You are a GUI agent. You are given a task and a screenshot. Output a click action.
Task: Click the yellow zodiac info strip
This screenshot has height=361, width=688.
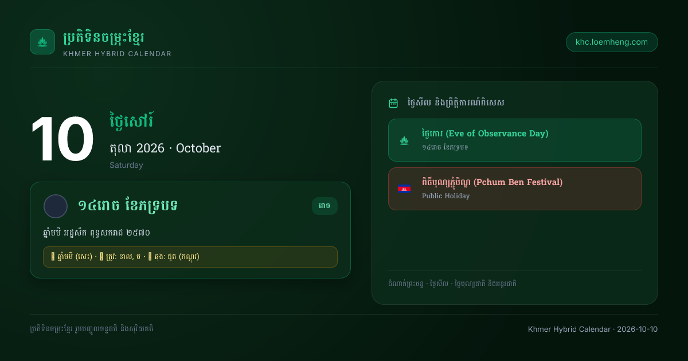click(x=190, y=257)
